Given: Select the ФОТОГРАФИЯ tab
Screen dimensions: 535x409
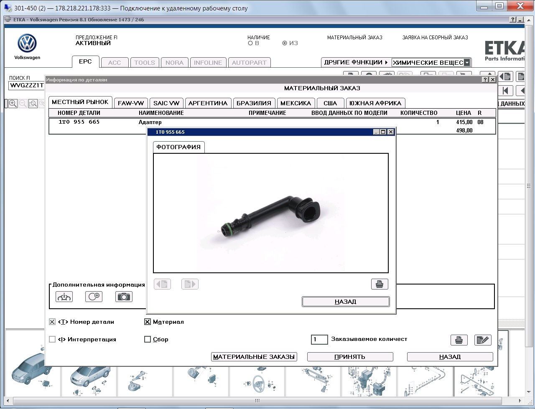Looking at the screenshot, I should pyautogui.click(x=178, y=147).
